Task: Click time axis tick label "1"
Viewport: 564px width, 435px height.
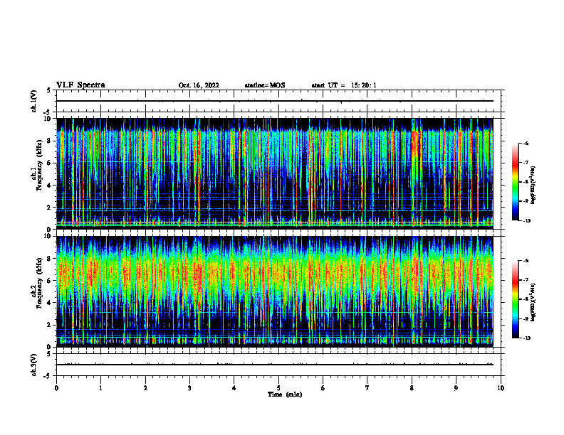Action: pyautogui.click(x=101, y=388)
